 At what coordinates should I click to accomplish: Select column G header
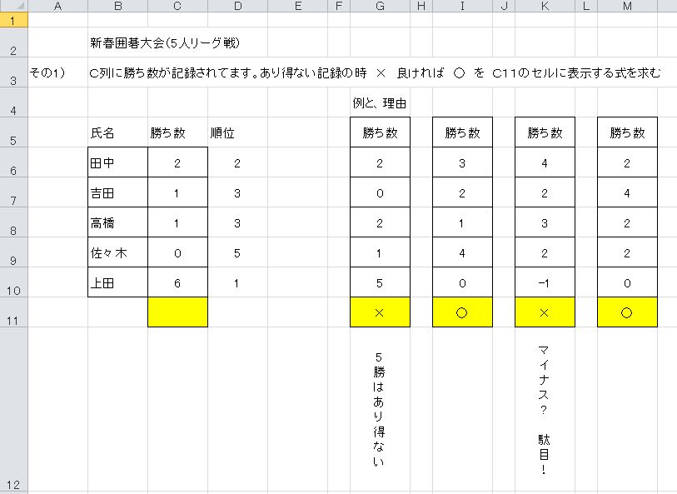(380, 6)
